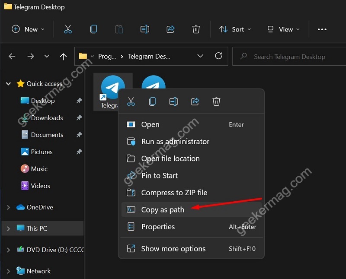This screenshot has width=346, height=279.
Task: Click the Paste icon in the top toolbar
Action: (x=119, y=29)
